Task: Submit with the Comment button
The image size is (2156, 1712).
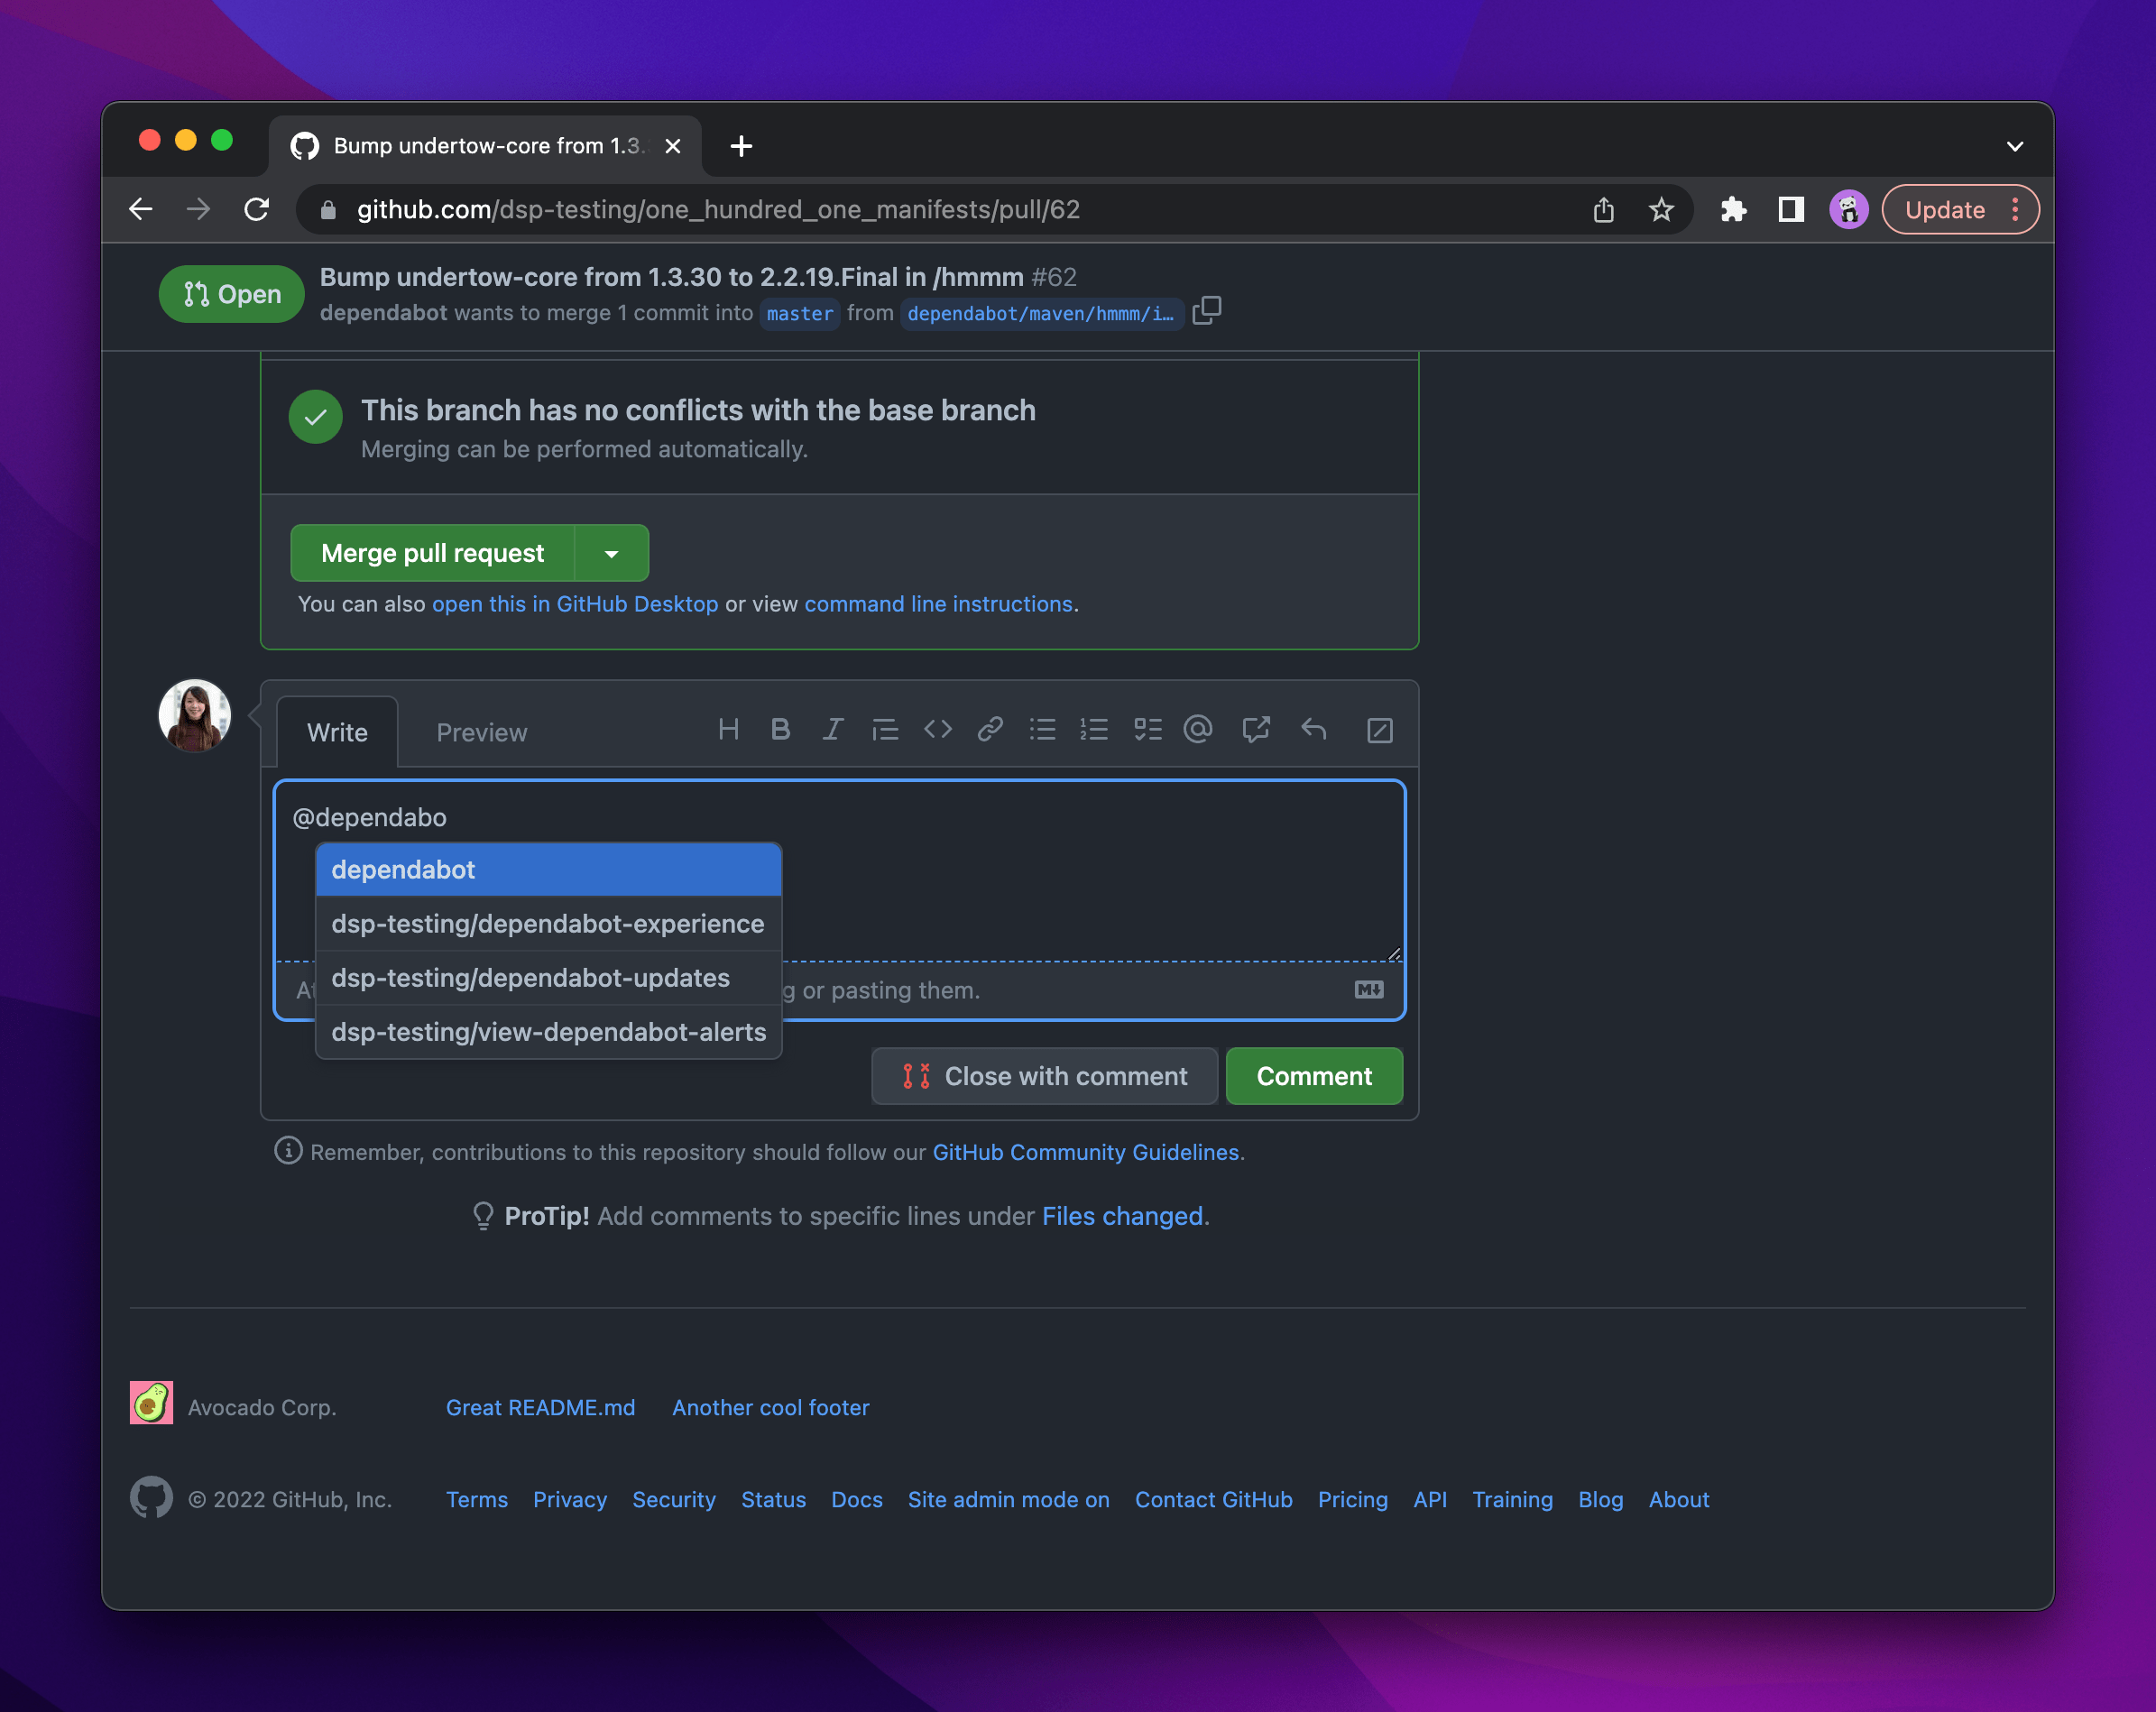Action: point(1314,1076)
